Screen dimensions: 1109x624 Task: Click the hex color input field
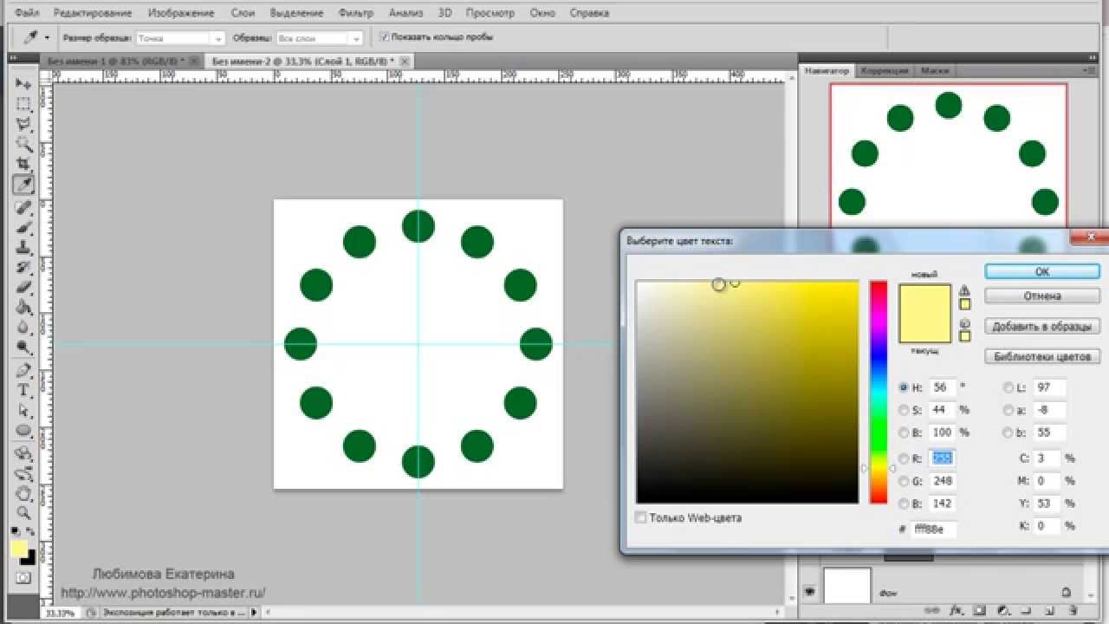coord(934,529)
